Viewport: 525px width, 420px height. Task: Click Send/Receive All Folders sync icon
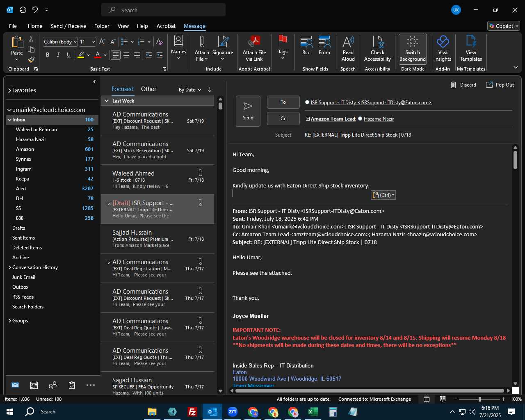coord(23,9)
